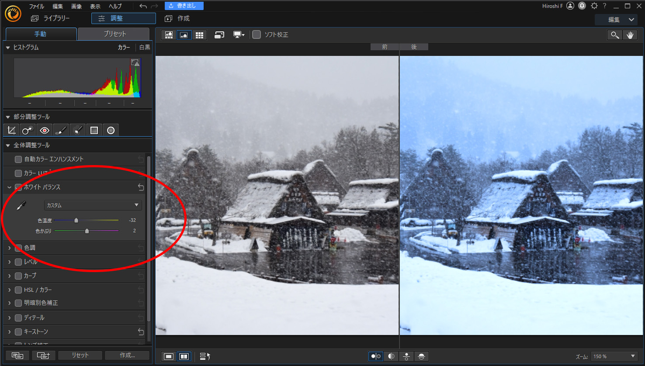Open the 画像 menu
Screen dimensions: 645x366
[x=76, y=7]
